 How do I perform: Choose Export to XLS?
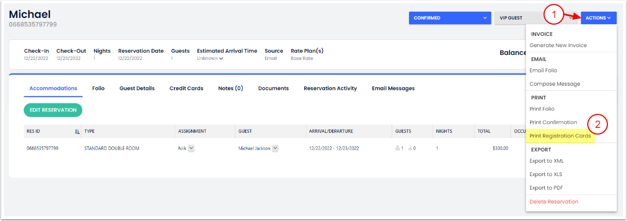546,174
